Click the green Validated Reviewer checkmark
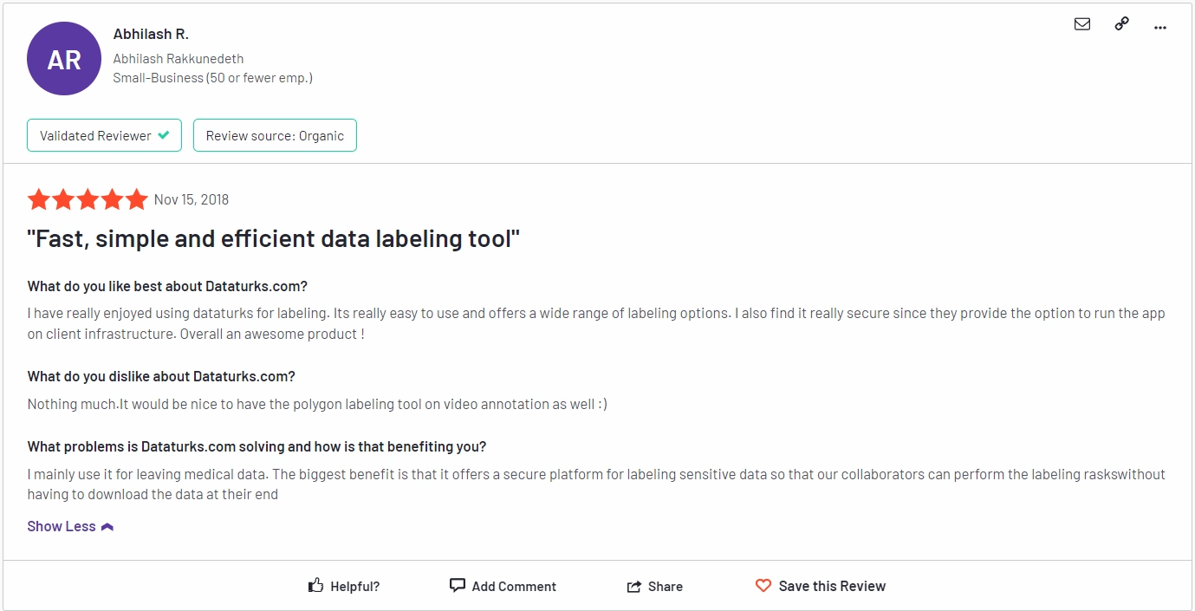The image size is (1195, 611). point(164,135)
